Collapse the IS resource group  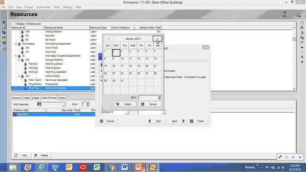[x=16, y=56]
